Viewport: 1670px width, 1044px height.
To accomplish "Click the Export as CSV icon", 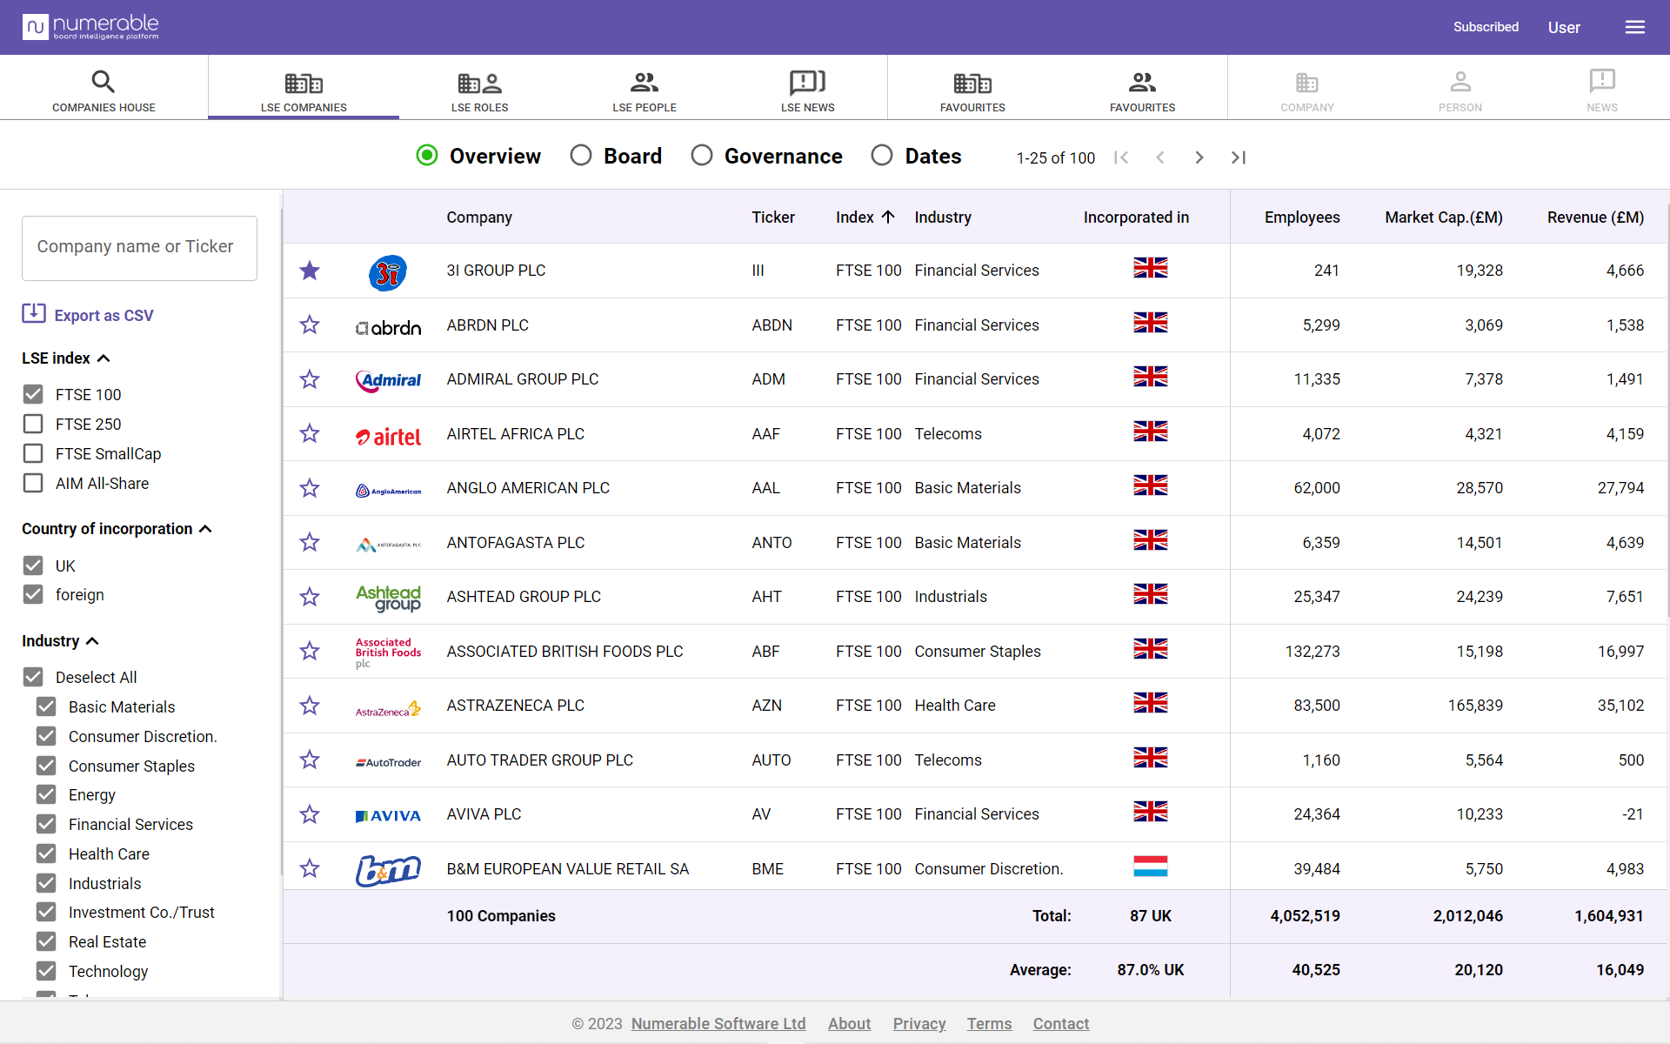I will (34, 313).
